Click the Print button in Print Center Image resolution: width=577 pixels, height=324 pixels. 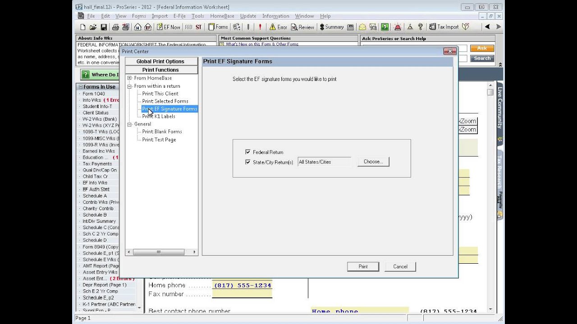(x=363, y=266)
